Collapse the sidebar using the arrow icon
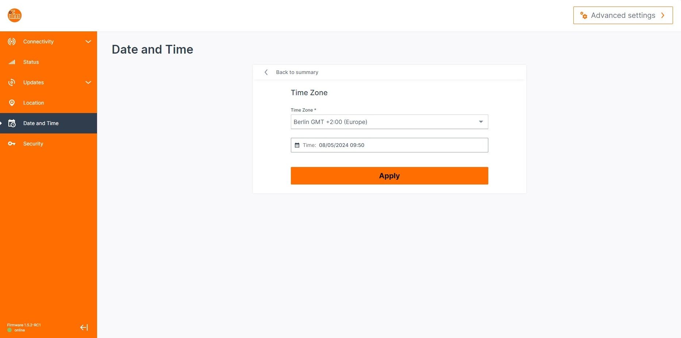 tap(84, 327)
